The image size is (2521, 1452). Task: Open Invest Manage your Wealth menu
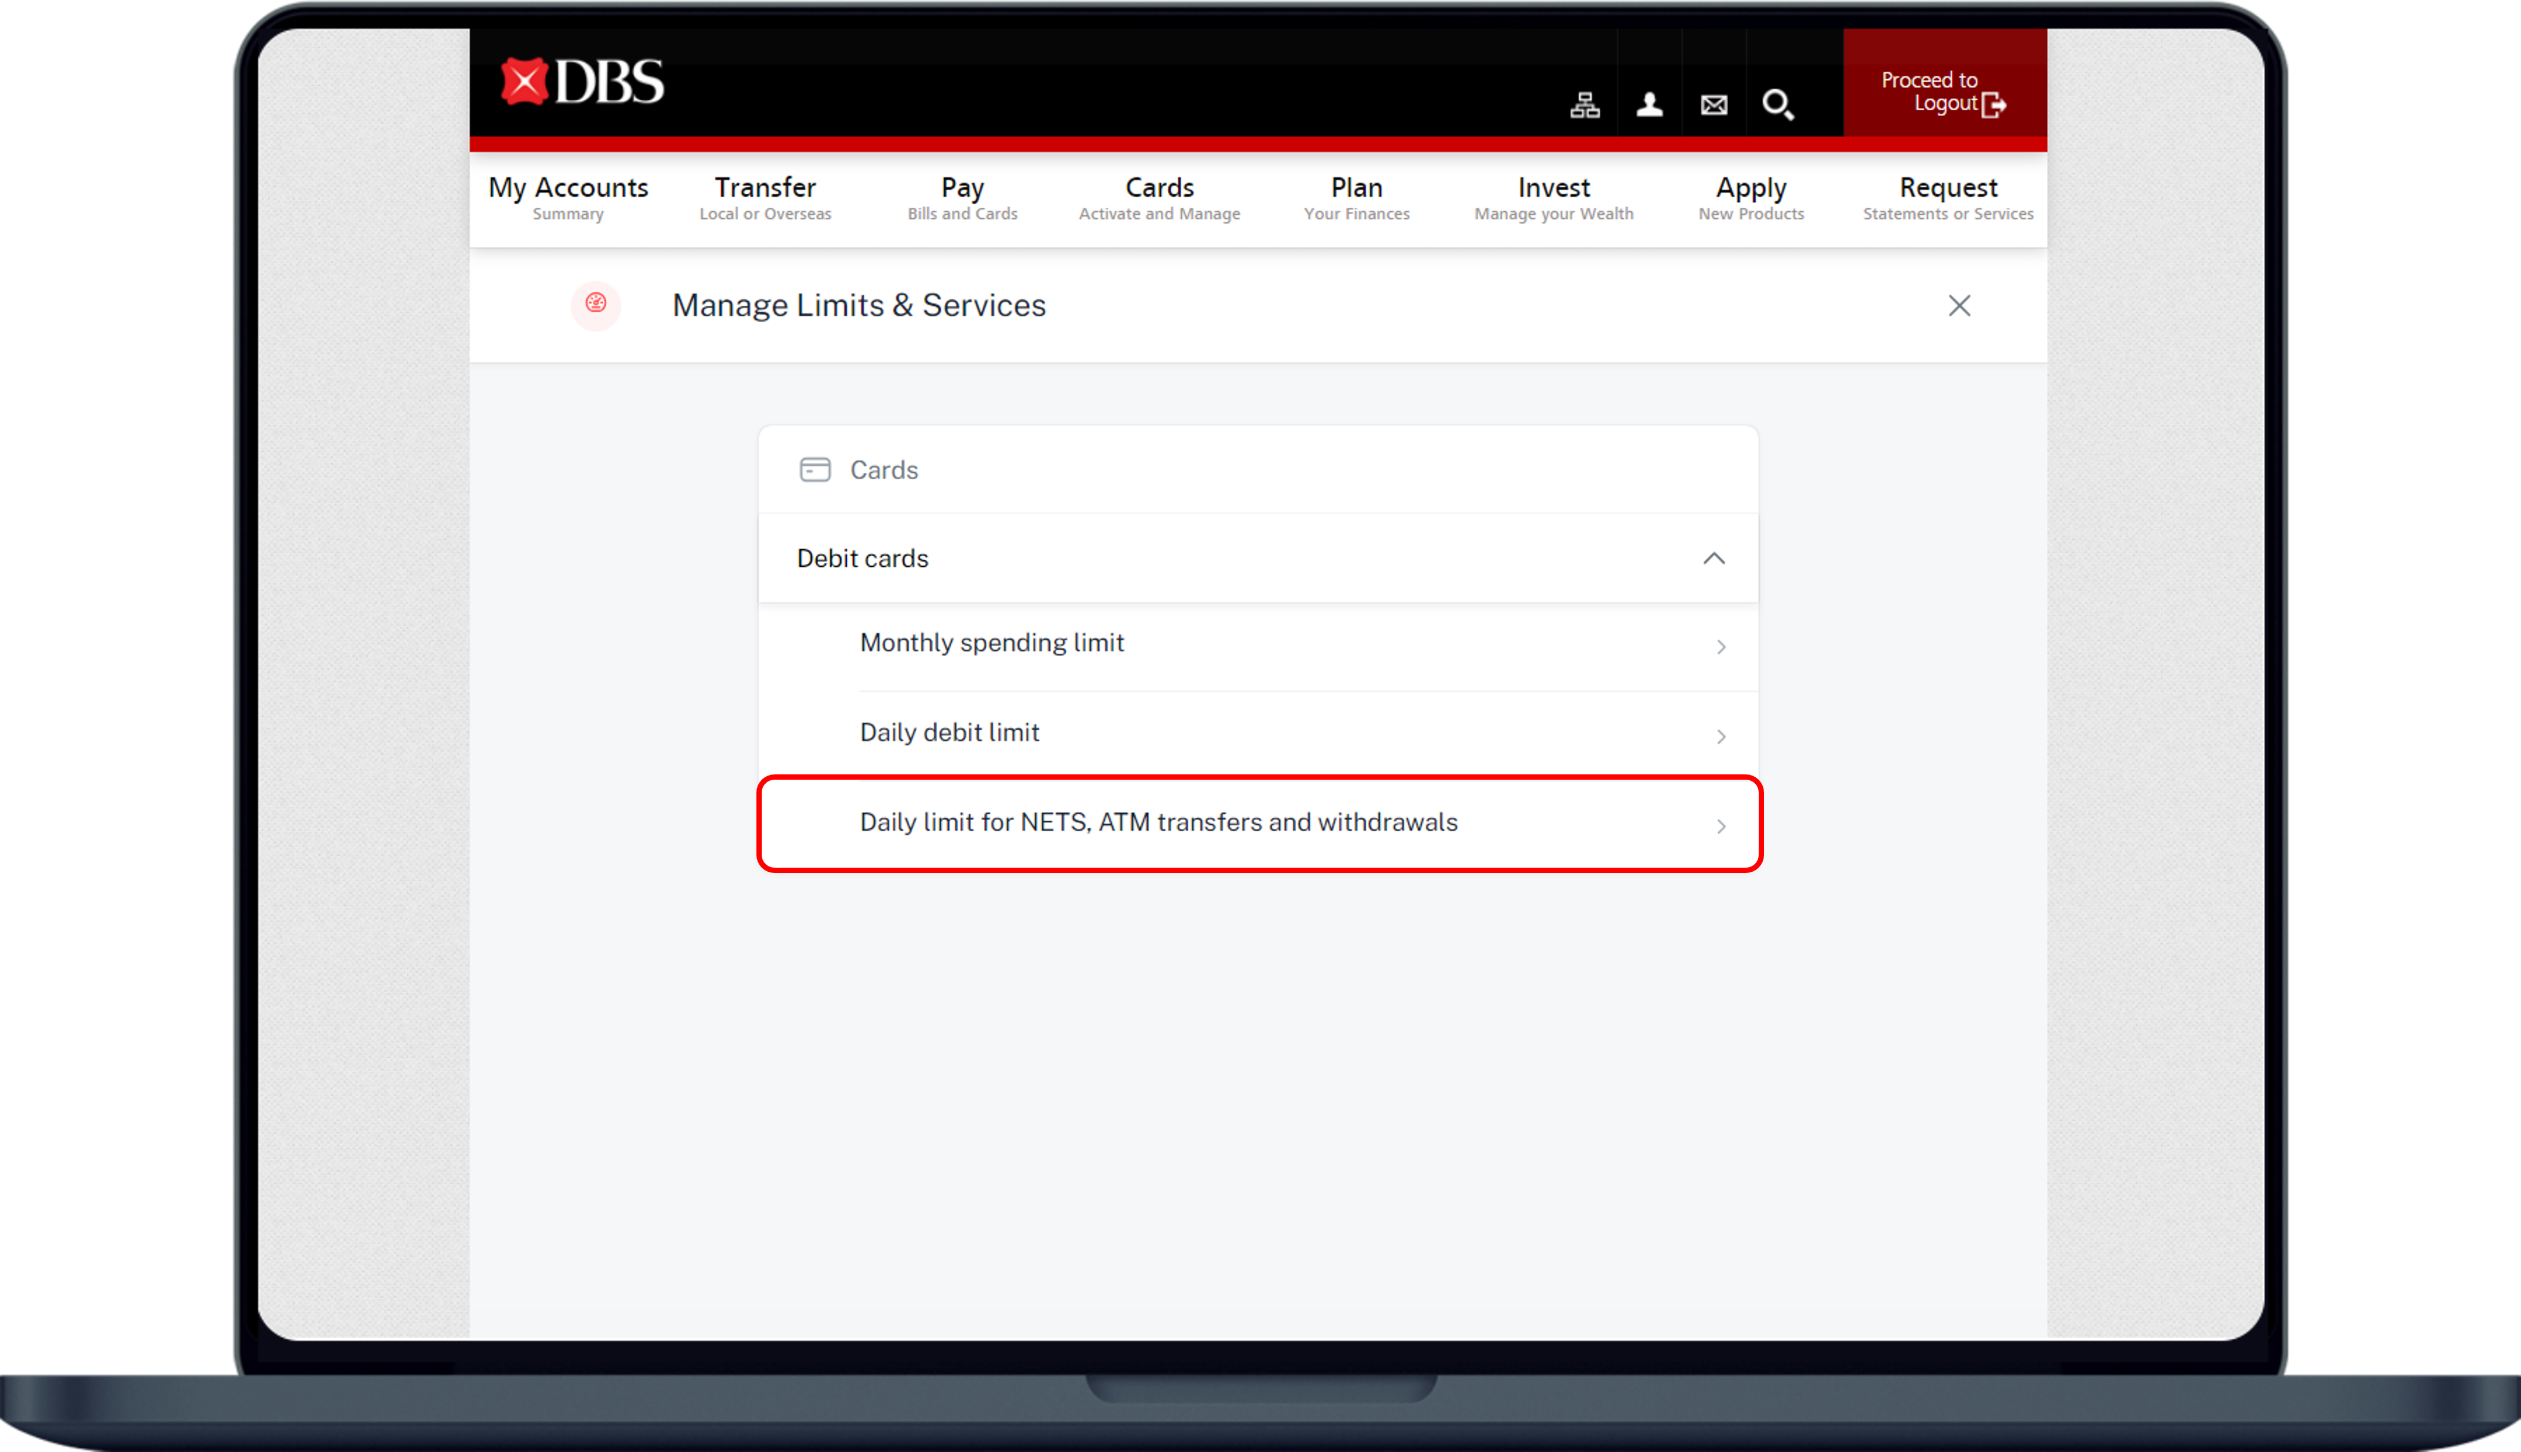1554,198
